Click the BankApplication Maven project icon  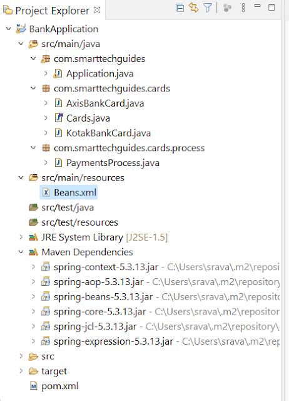21,29
